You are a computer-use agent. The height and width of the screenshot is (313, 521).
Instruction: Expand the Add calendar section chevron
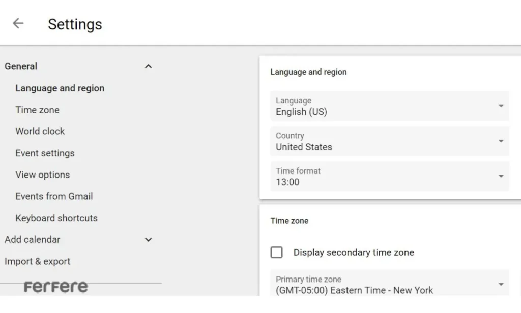[148, 240]
